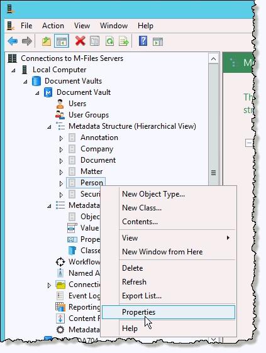Select the Company tree item
The height and width of the screenshot is (353, 266).
click(x=97, y=149)
